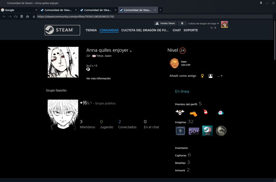Click the Instalar Steam button
Viewport: 276px width, 182px height.
click(x=165, y=23)
